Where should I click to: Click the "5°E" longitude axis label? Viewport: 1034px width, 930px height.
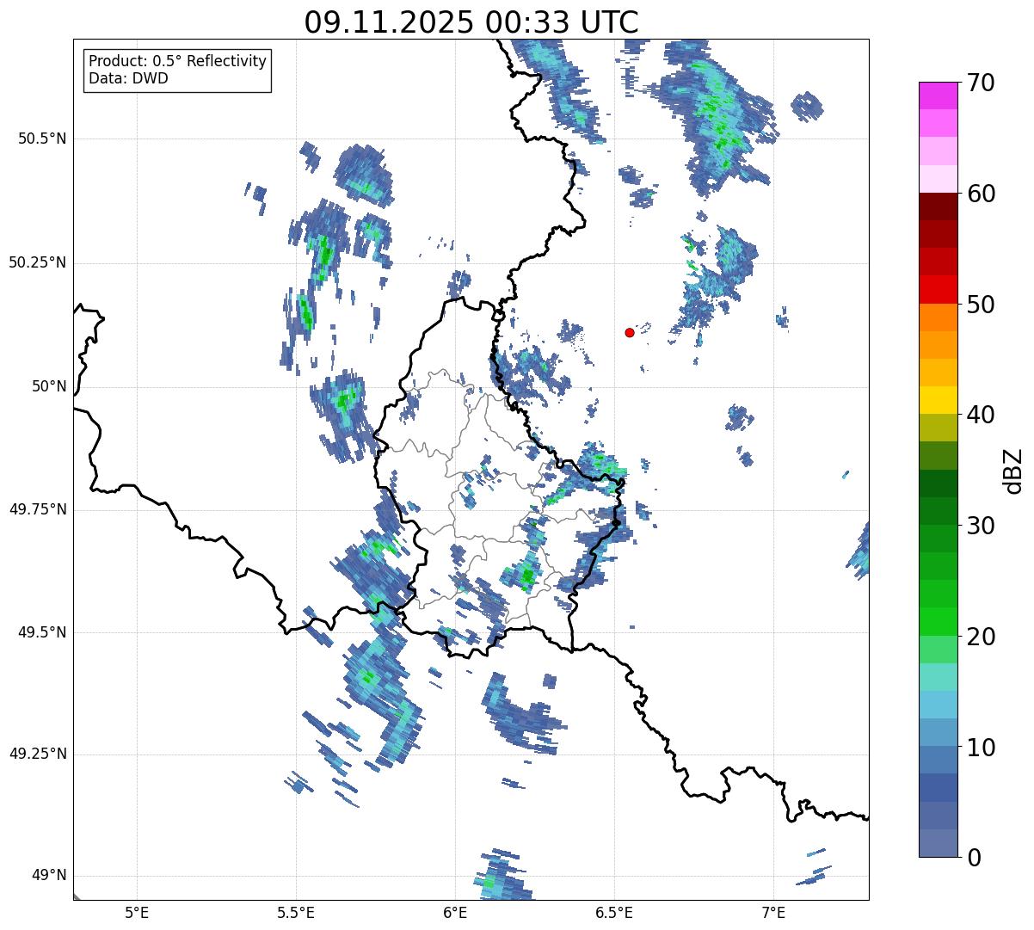tap(137, 912)
